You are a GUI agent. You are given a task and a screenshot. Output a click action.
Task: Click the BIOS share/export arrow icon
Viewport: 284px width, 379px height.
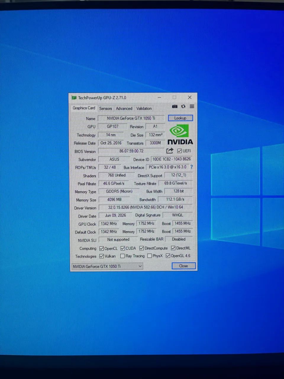[x=170, y=151]
